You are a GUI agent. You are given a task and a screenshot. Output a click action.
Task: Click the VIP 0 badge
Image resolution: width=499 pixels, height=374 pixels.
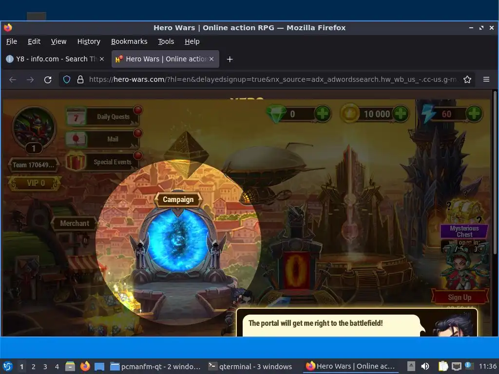(x=36, y=183)
